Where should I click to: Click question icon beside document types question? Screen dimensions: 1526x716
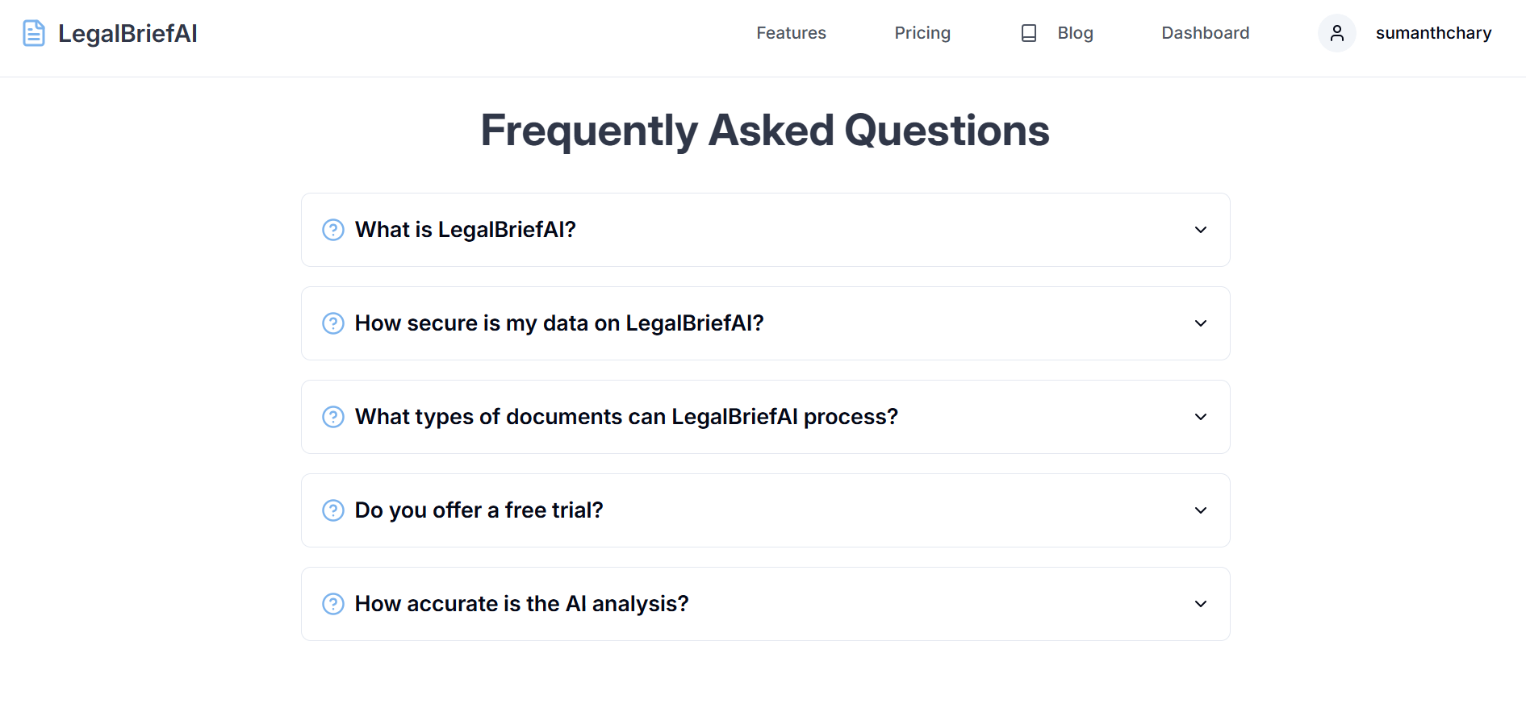tap(333, 417)
